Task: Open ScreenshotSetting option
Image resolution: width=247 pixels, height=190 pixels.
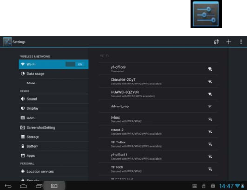Action: (54, 127)
